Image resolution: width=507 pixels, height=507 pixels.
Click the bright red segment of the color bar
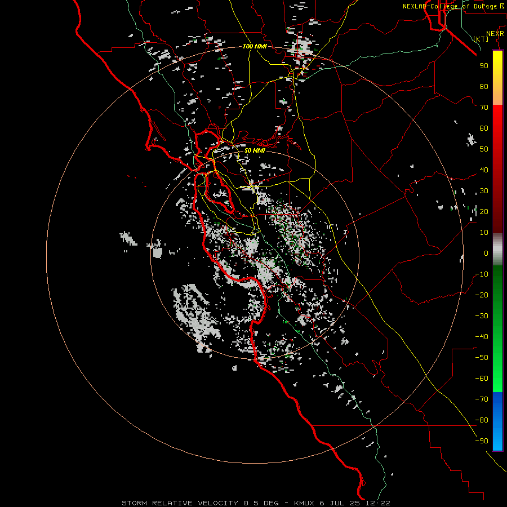497,118
